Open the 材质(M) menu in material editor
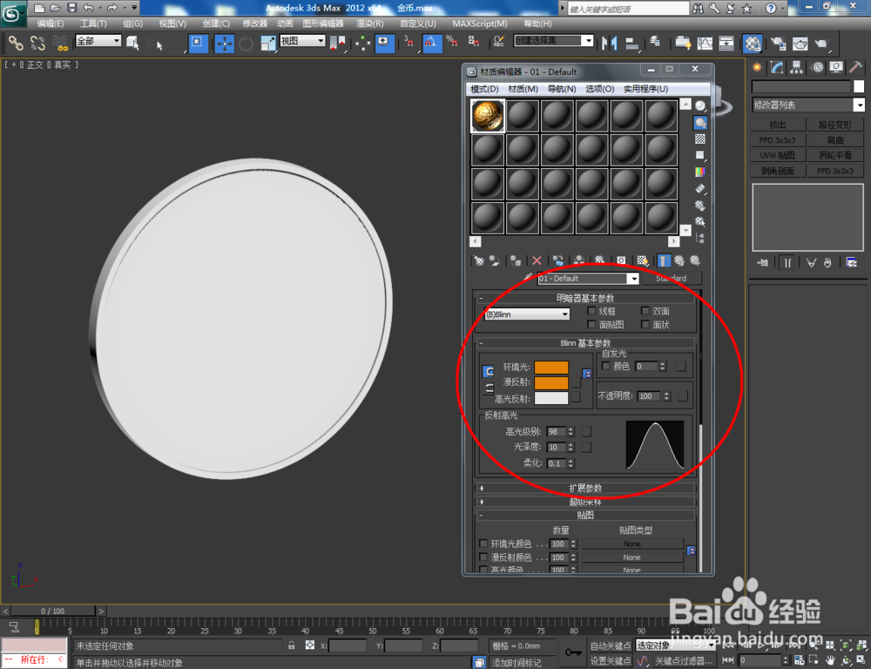The height and width of the screenshot is (669, 871). click(x=523, y=87)
